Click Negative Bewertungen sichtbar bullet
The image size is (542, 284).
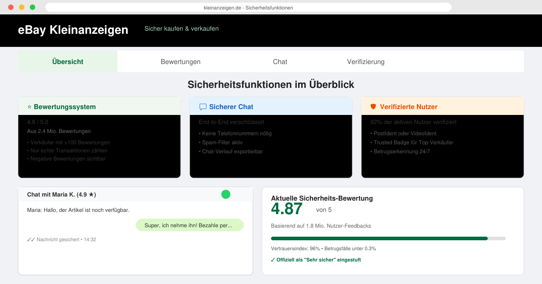(66, 159)
